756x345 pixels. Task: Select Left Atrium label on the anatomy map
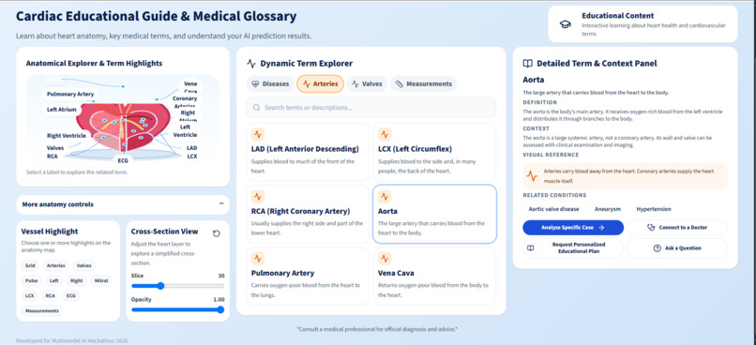(62, 110)
